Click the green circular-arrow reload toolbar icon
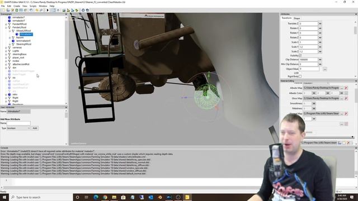Viewport: 358px width, 201px height. pyautogui.click(x=17, y=10)
